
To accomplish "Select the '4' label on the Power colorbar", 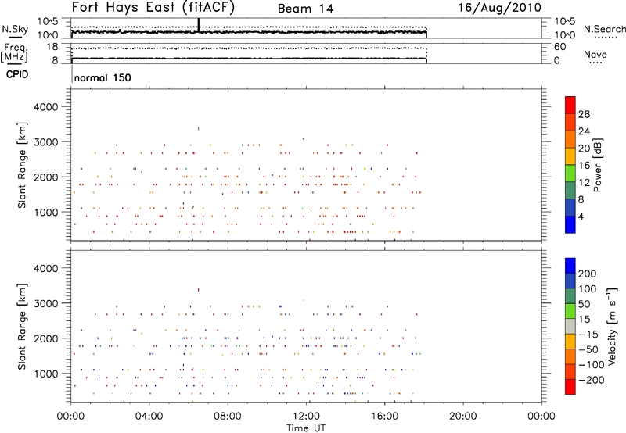I will coord(581,217).
